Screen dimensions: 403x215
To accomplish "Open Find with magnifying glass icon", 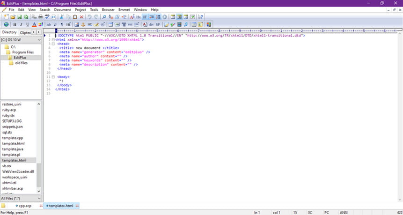I will 104,17.
